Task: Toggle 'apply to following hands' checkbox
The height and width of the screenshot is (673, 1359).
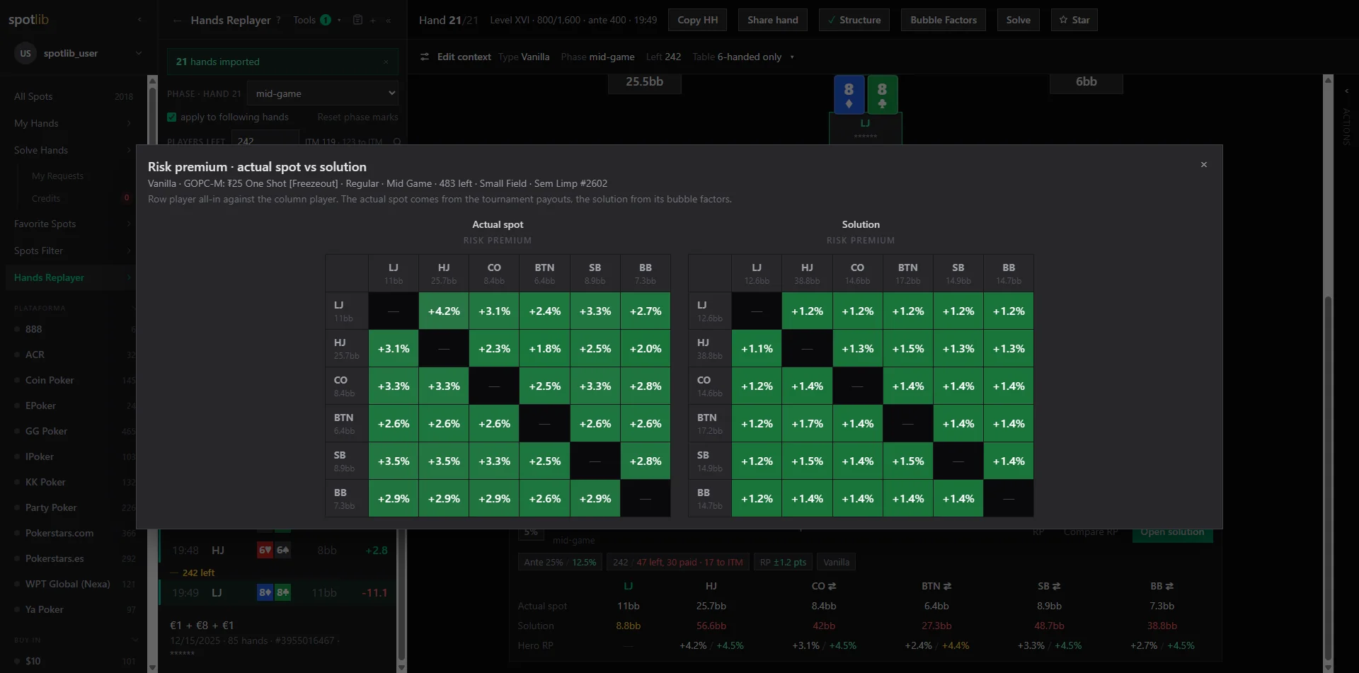Action: coord(171,117)
